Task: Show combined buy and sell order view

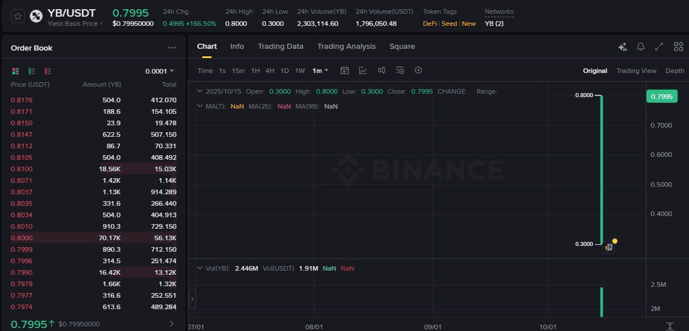Action: pyautogui.click(x=16, y=71)
